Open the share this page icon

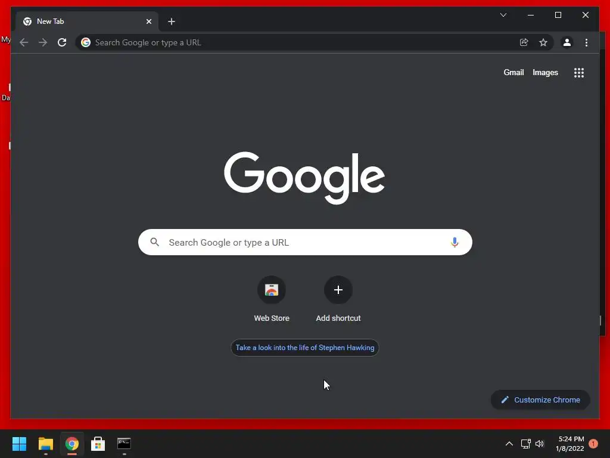point(524,42)
